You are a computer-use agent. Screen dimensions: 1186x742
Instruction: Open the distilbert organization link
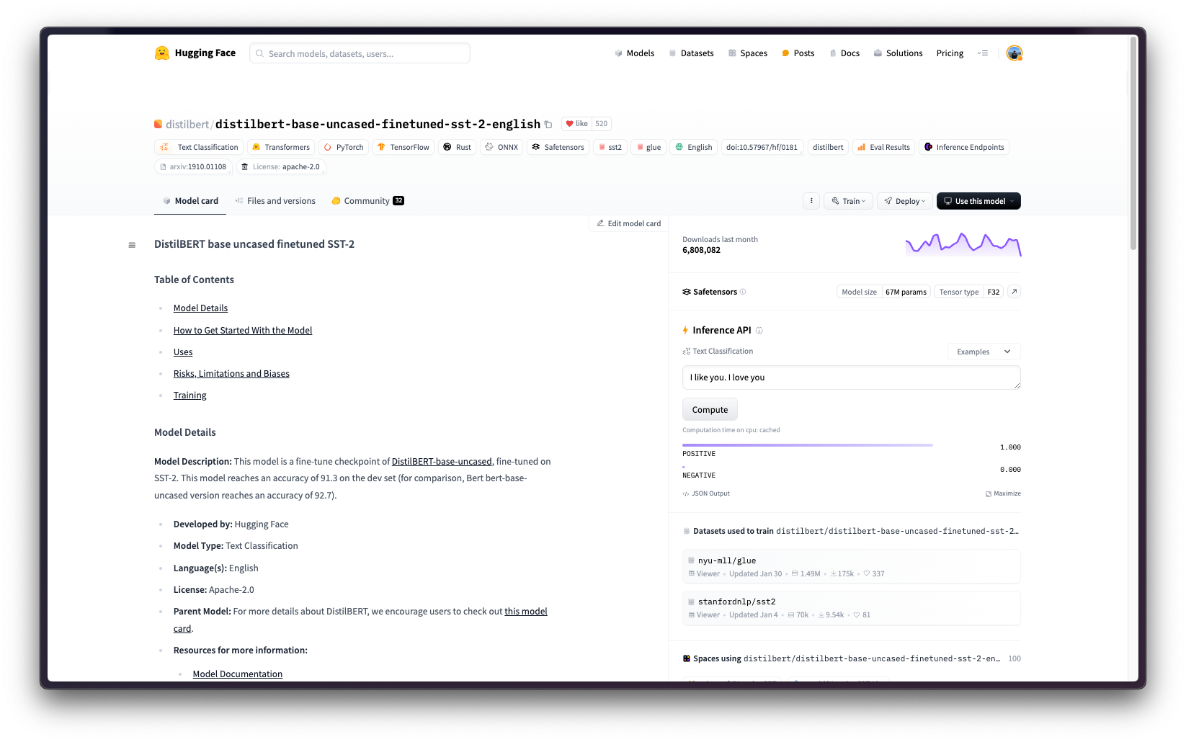(187, 125)
